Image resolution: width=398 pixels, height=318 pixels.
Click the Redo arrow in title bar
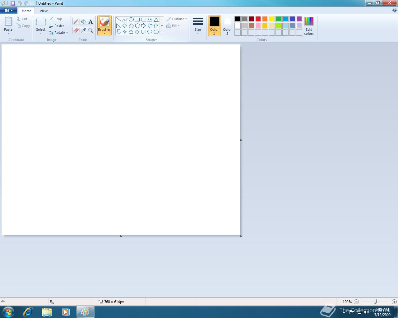pyautogui.click(x=26, y=3)
